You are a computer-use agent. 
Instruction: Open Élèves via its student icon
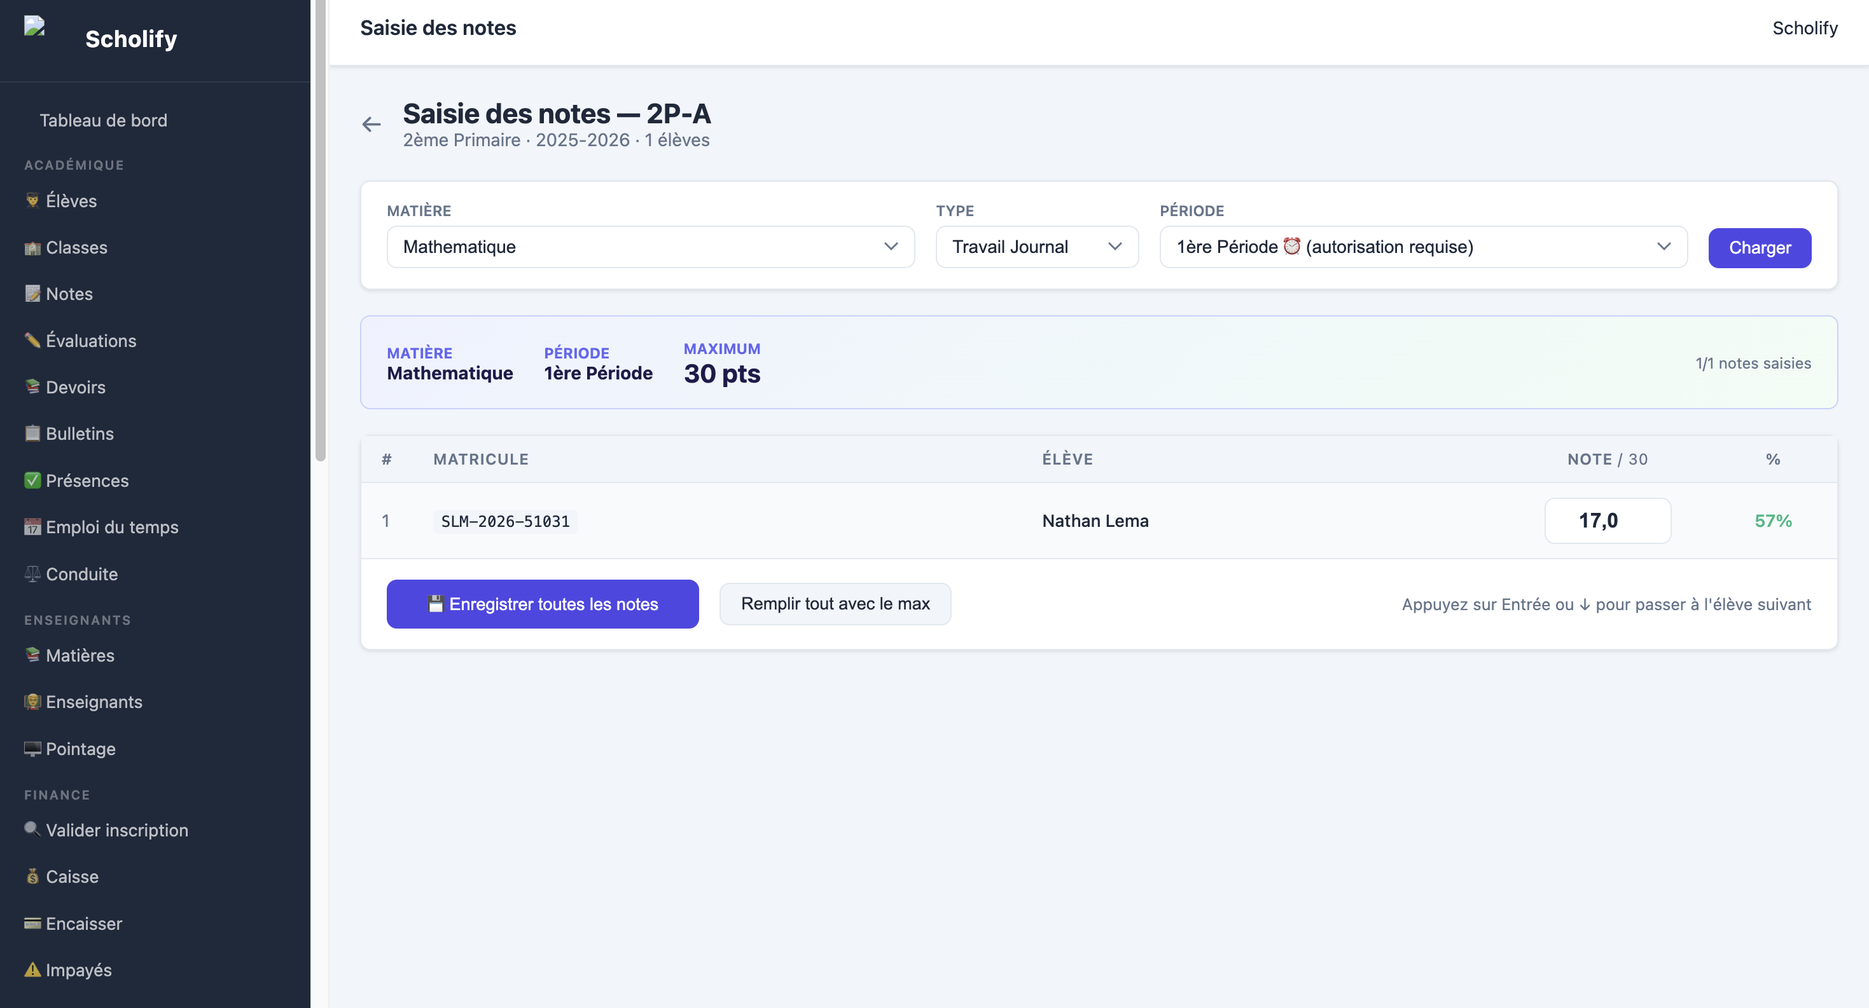(x=32, y=201)
